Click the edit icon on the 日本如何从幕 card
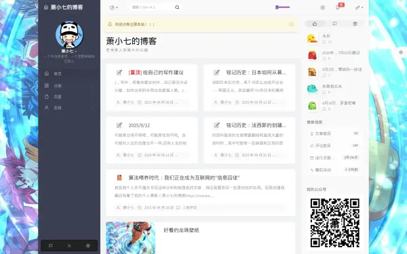The height and width of the screenshot is (254, 407). point(216,72)
